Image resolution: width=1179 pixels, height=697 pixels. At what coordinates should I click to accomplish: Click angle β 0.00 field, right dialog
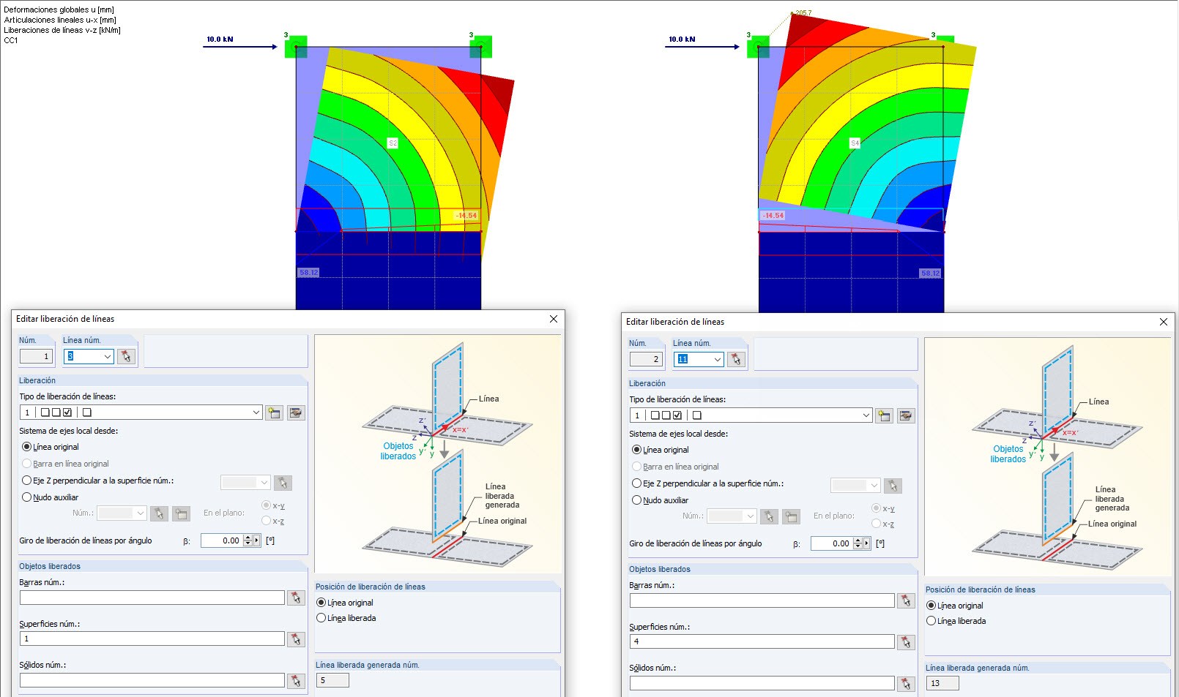[x=832, y=543]
